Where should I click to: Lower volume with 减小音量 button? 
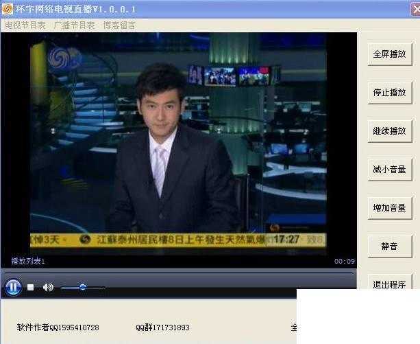[x=390, y=170]
